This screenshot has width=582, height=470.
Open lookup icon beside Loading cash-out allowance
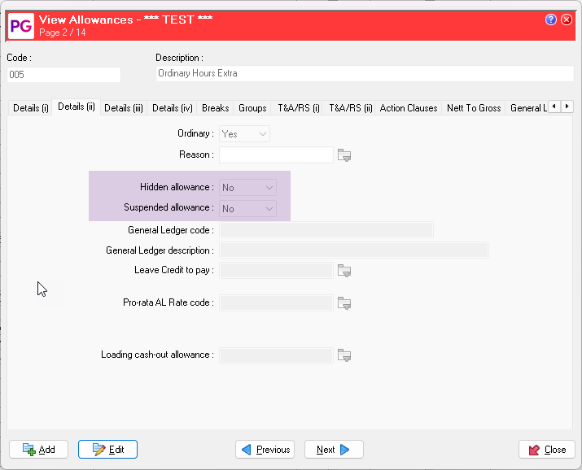(x=344, y=355)
